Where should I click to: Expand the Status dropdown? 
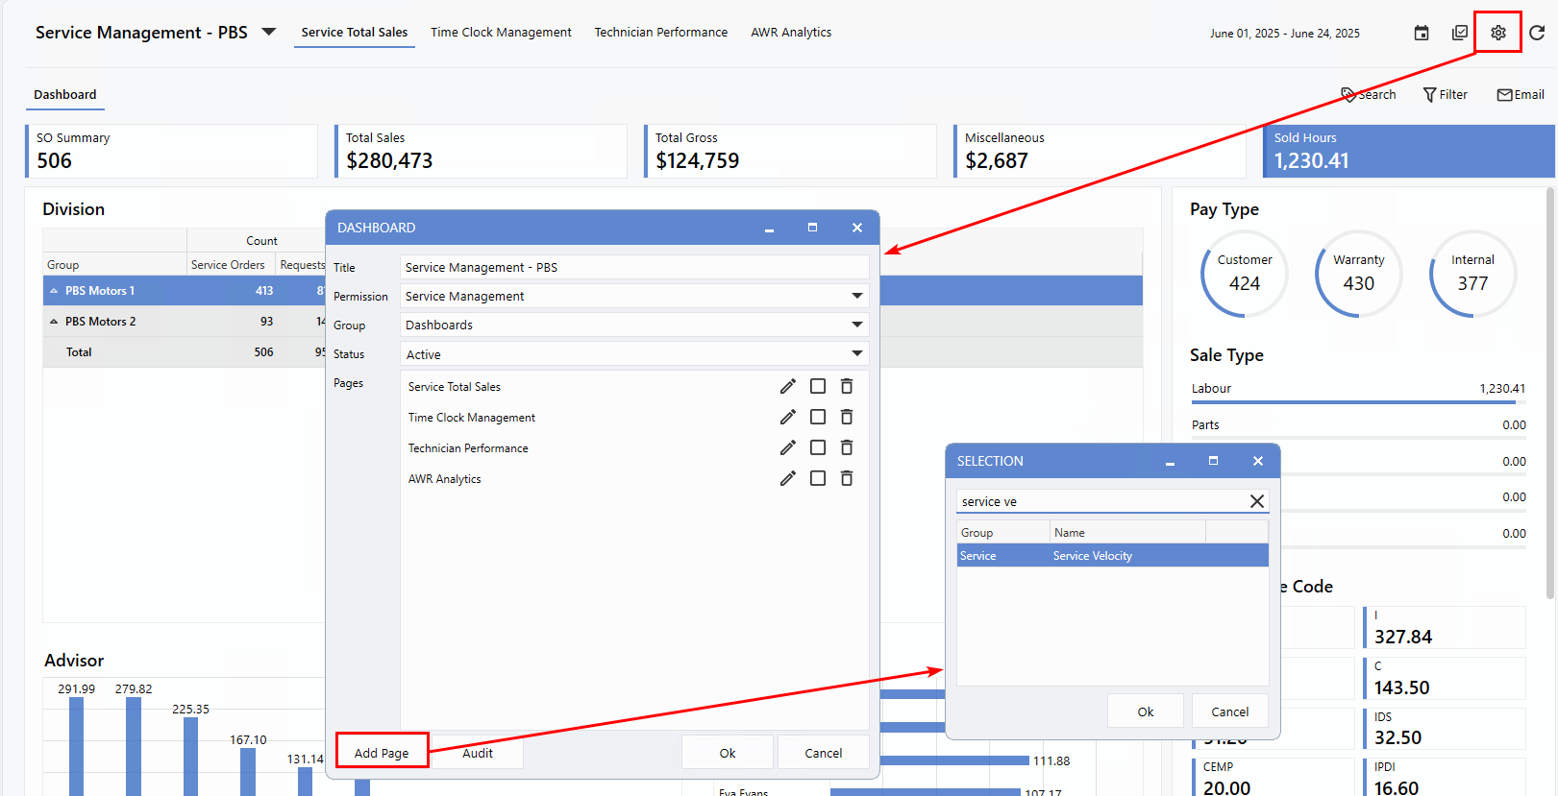pos(856,353)
